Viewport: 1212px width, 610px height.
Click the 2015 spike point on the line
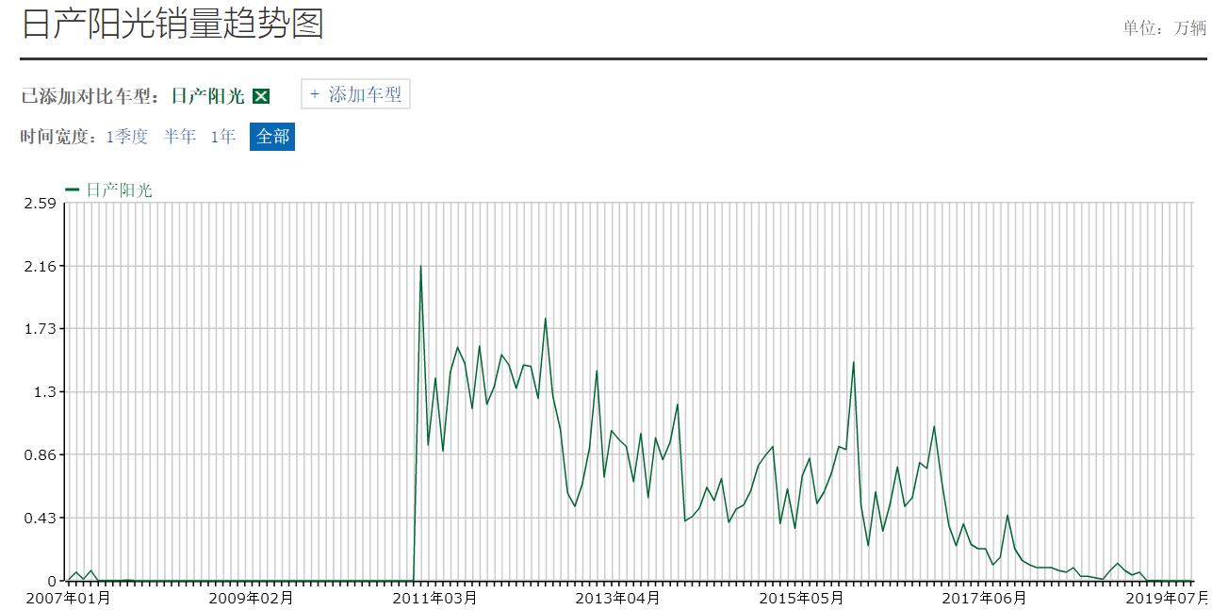pos(854,362)
